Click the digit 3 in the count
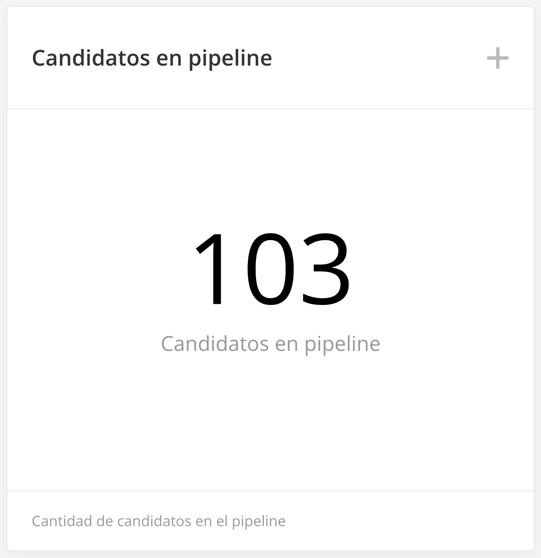Screen dimensions: 541x558 pyautogui.click(x=325, y=269)
